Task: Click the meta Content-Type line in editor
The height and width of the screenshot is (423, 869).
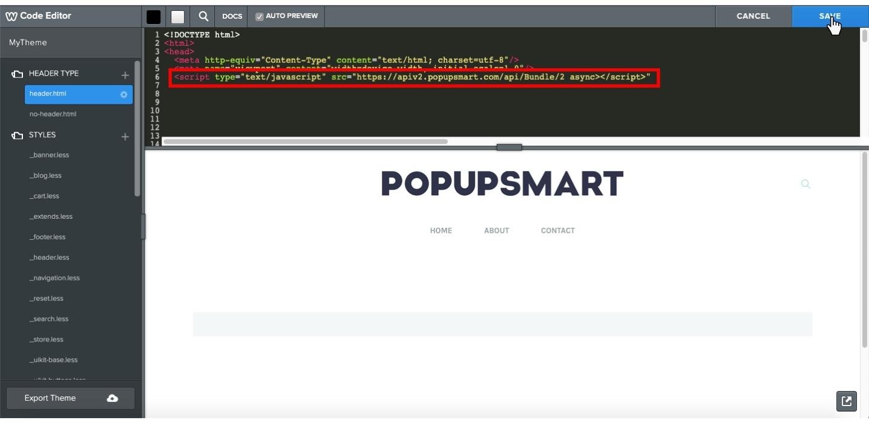Action: (346, 60)
